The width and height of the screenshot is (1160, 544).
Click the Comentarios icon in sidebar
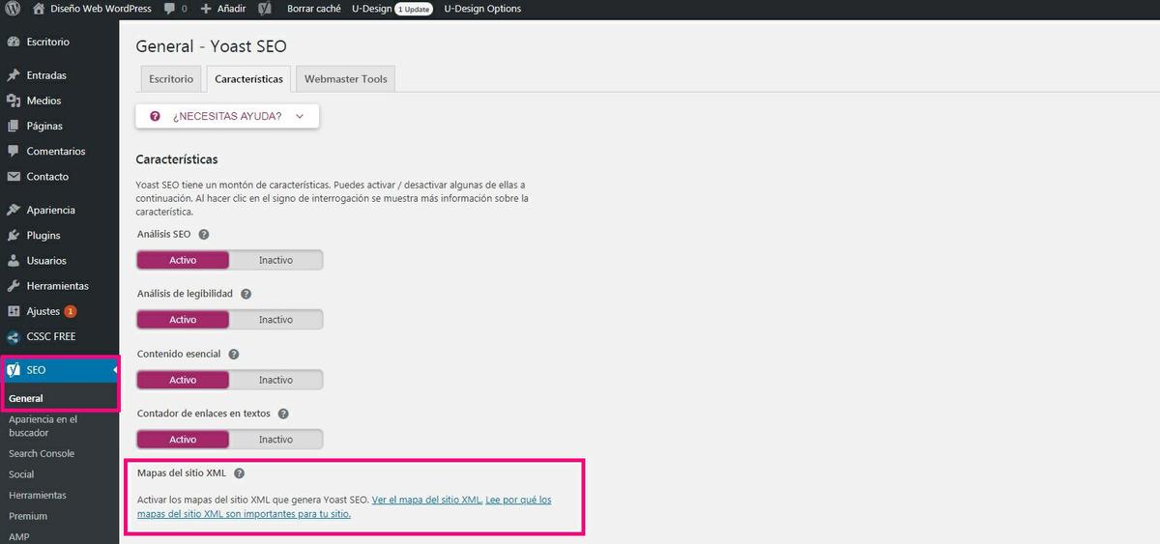click(14, 152)
